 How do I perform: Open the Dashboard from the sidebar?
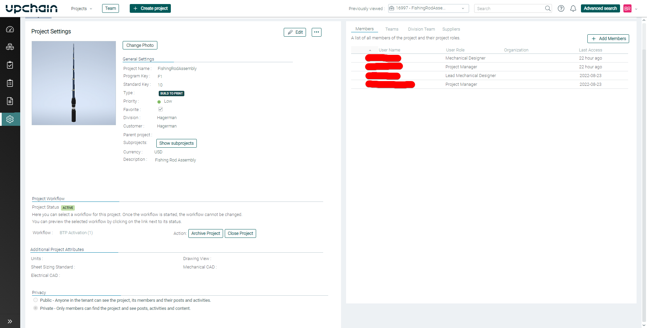coord(10,29)
